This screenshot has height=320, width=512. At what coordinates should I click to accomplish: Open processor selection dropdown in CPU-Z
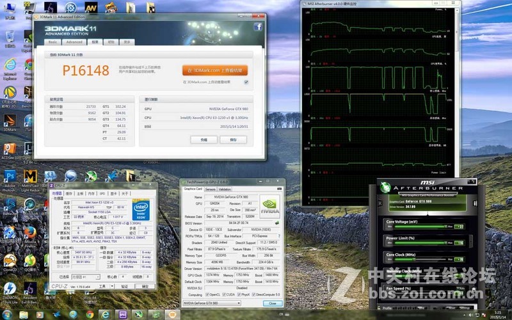click(x=86, y=277)
